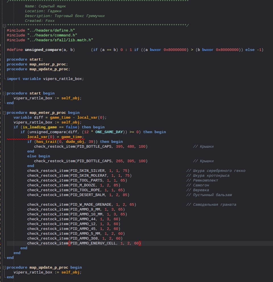Click the '// Шкура серебряного гекко' comment
Image resolution: width=273 pixels, height=282 pixels.
(216, 171)
